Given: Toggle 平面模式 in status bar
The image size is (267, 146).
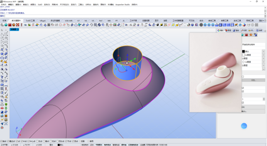Looking at the screenshot, I should click(x=99, y=145).
